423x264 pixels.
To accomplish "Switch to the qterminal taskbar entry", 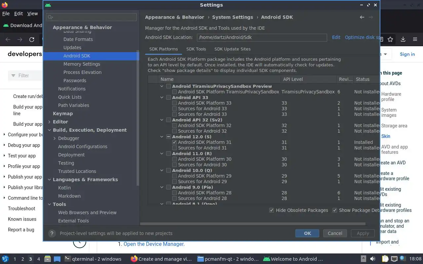I will click(x=93, y=259).
